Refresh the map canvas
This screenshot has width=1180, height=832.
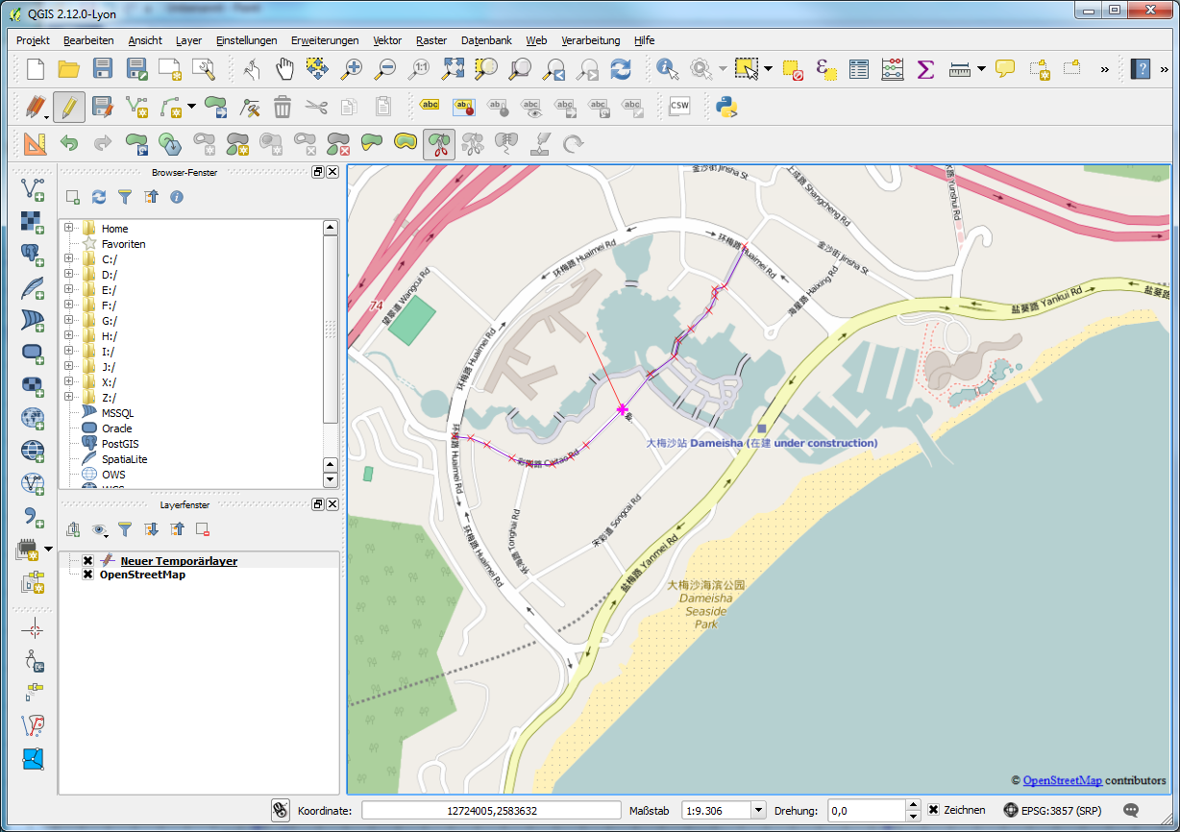coord(622,68)
